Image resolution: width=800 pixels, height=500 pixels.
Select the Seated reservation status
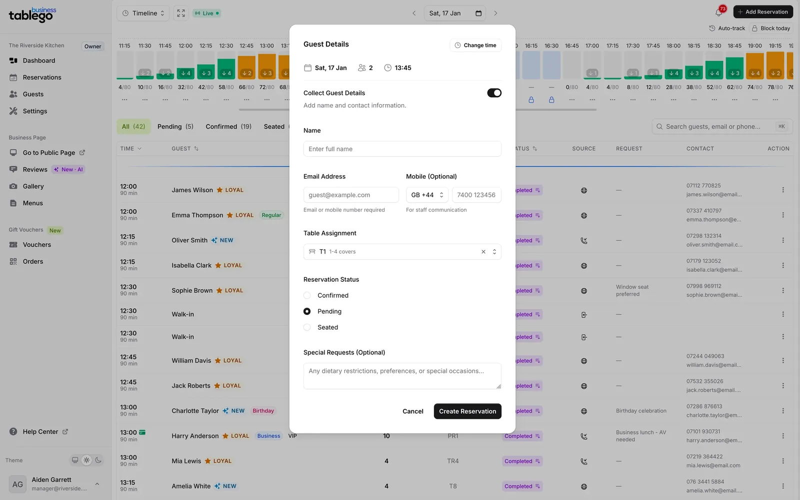307,328
